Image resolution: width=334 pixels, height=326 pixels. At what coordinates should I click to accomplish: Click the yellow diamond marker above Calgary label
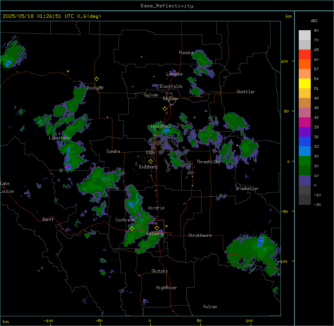[157, 228]
